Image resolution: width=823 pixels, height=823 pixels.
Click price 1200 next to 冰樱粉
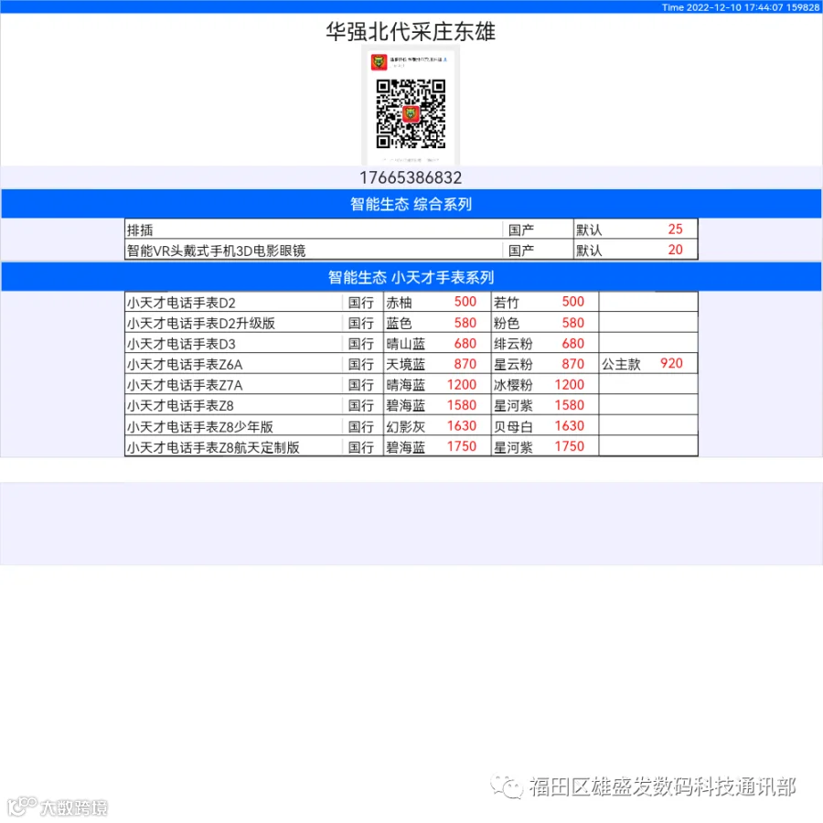570,384
